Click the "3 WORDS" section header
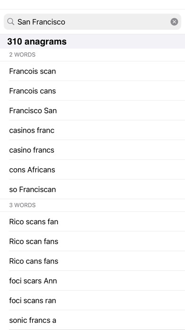 (x=92, y=205)
